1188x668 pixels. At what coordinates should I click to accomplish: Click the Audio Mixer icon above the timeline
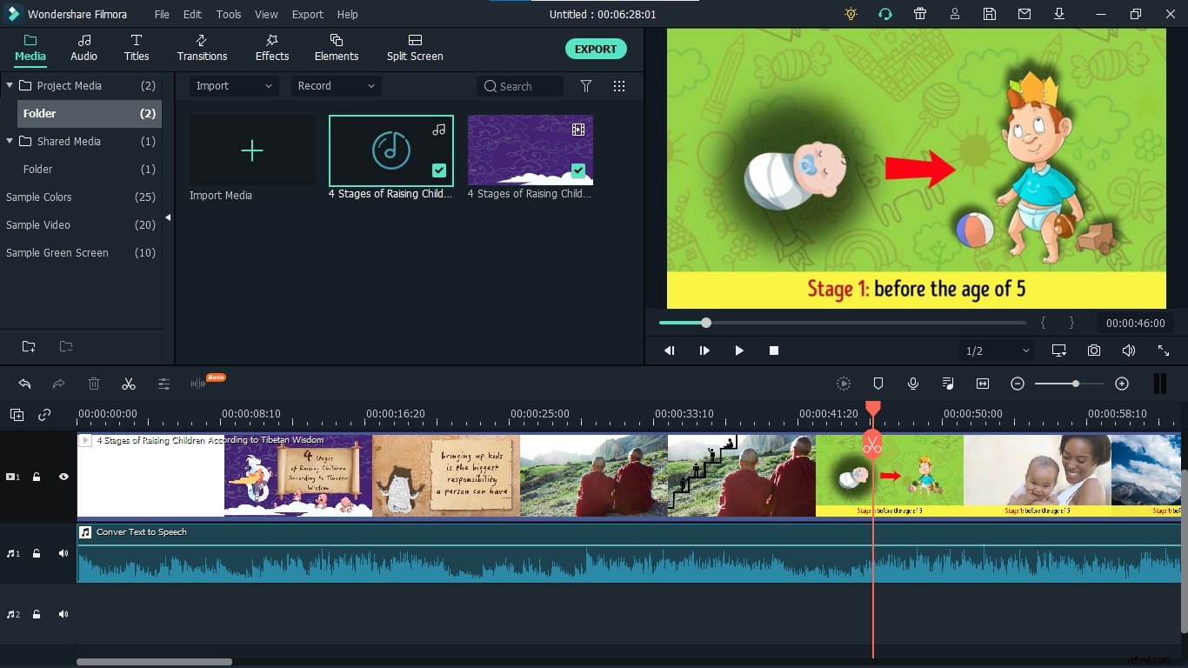(x=948, y=384)
